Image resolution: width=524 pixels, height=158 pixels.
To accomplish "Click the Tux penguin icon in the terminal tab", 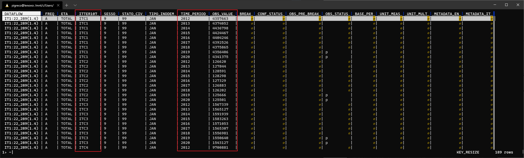I will [7, 5].
